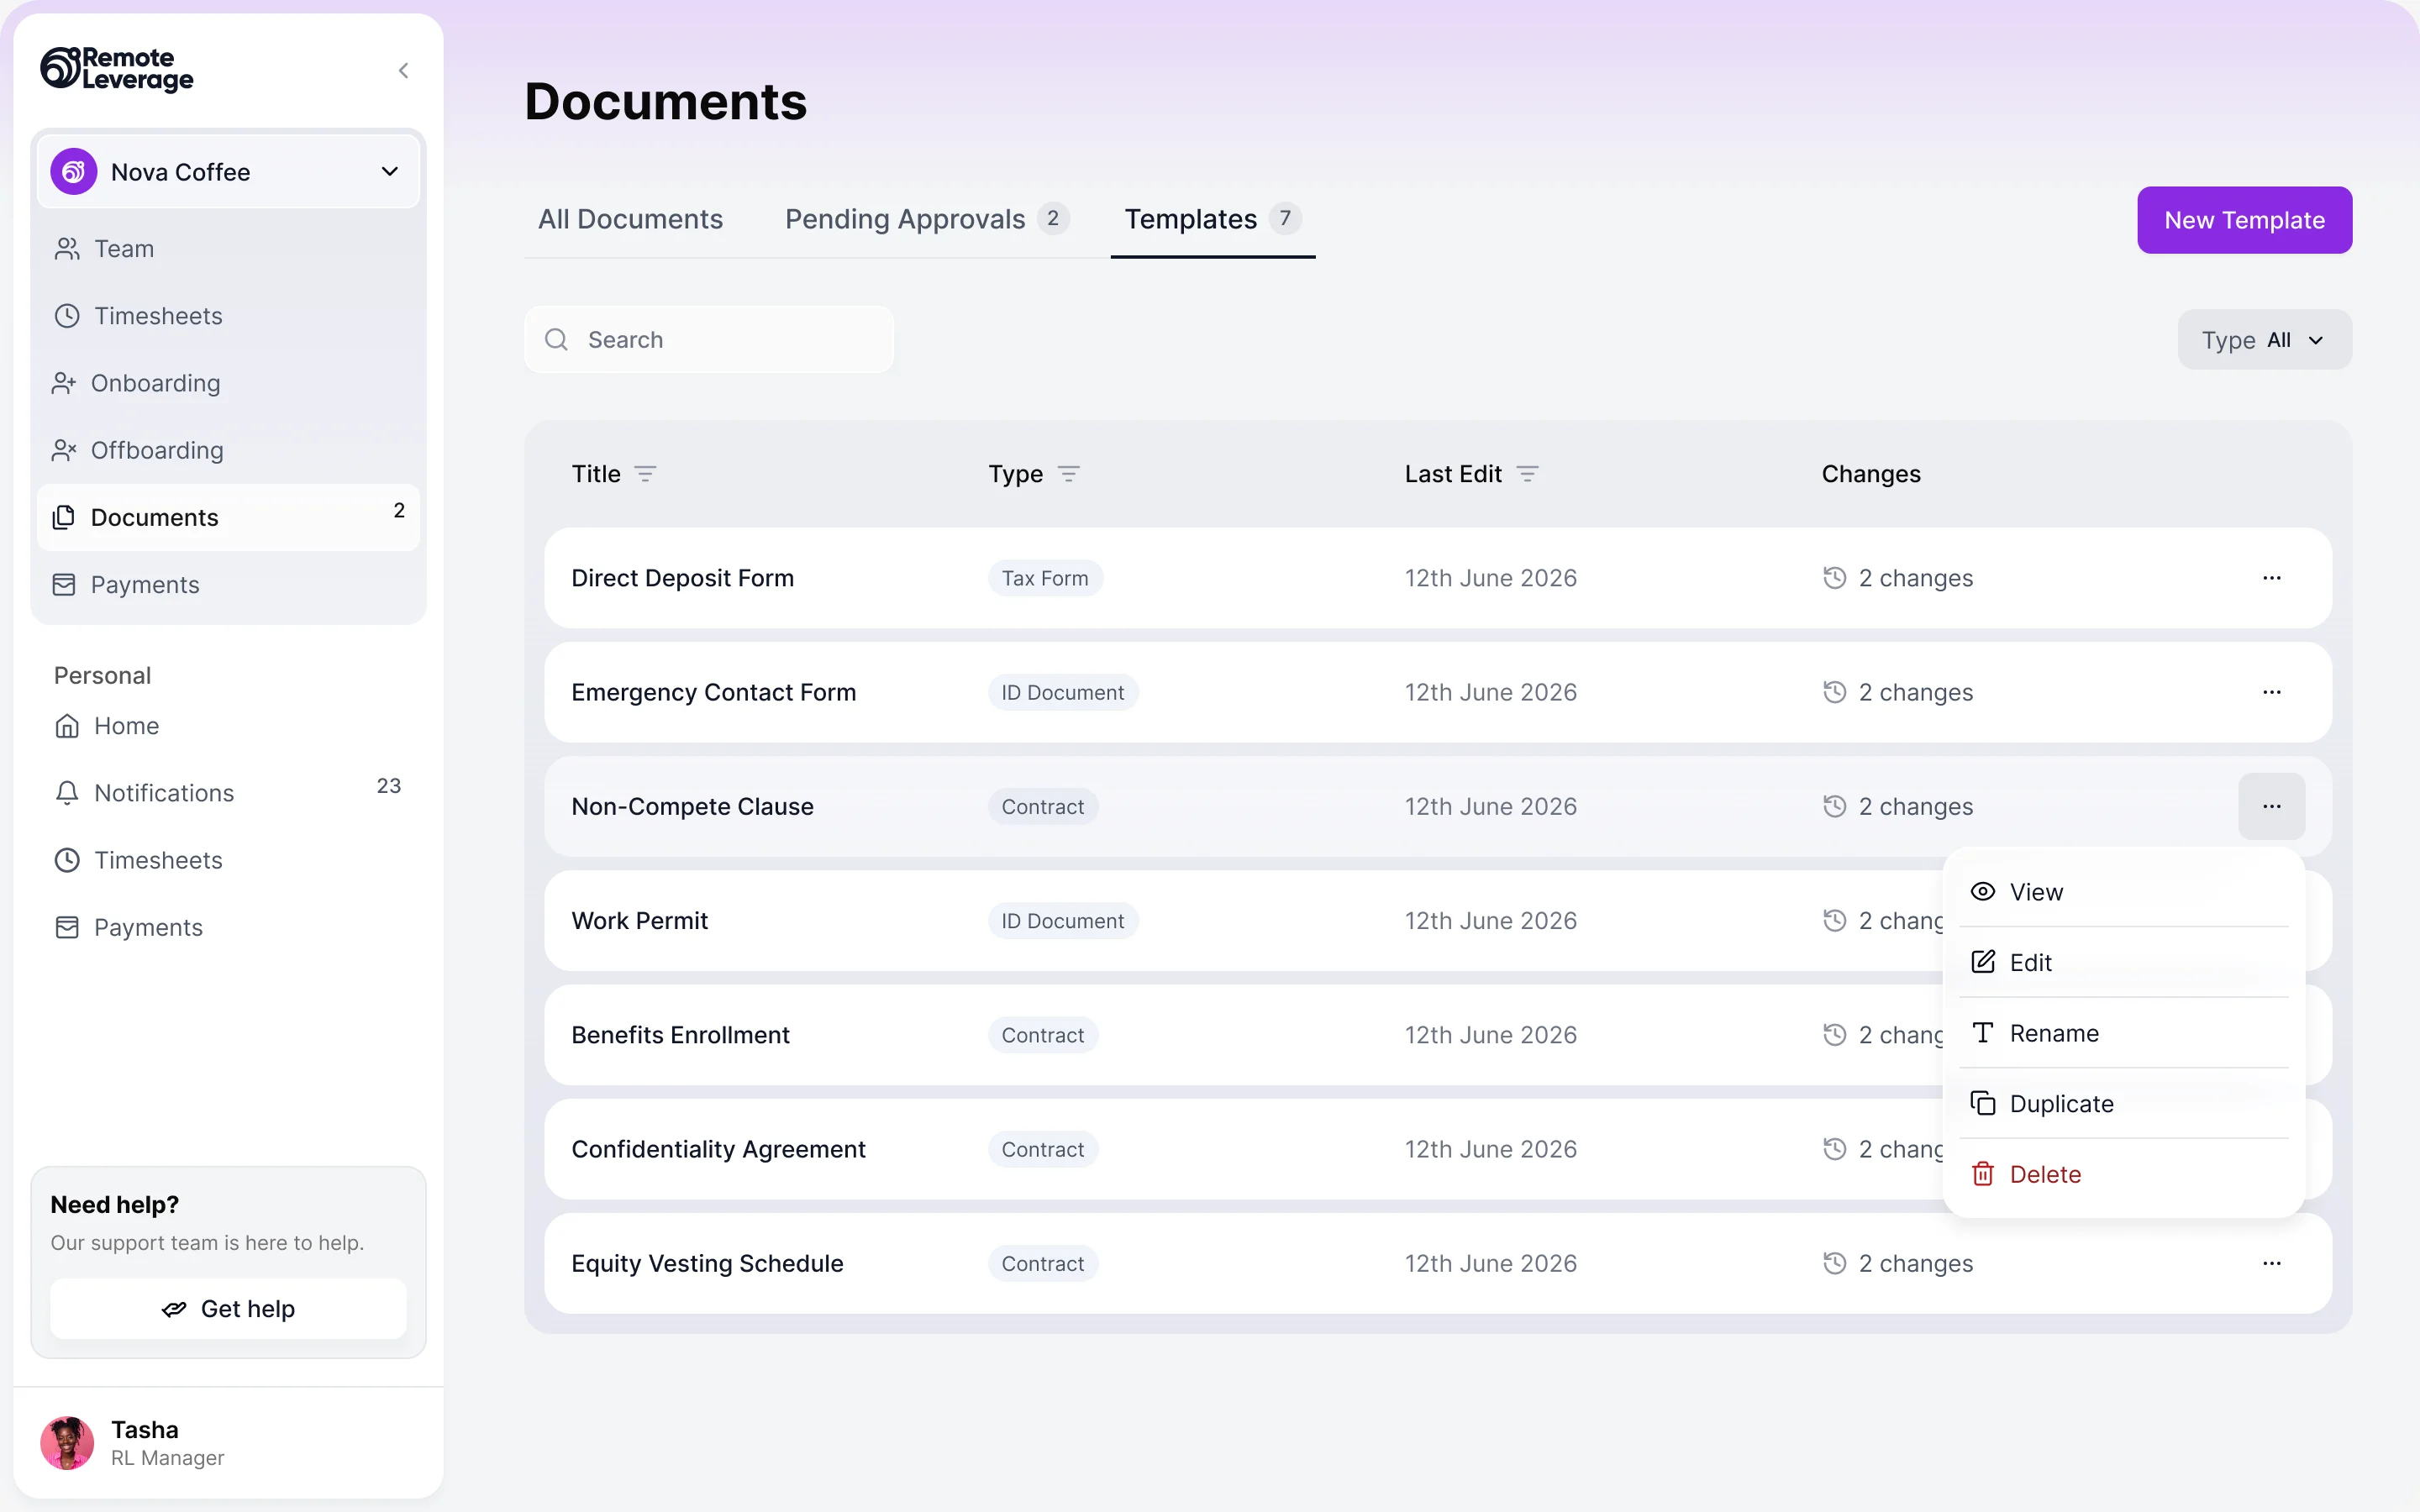Viewport: 2420px width, 1512px height.
Task: View change history of Direct Deposit Form
Action: point(1897,578)
